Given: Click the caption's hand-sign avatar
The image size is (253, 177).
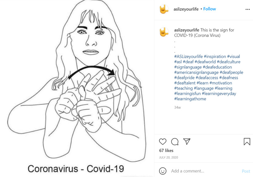Looking at the screenshot, I should pyautogui.click(x=164, y=32).
